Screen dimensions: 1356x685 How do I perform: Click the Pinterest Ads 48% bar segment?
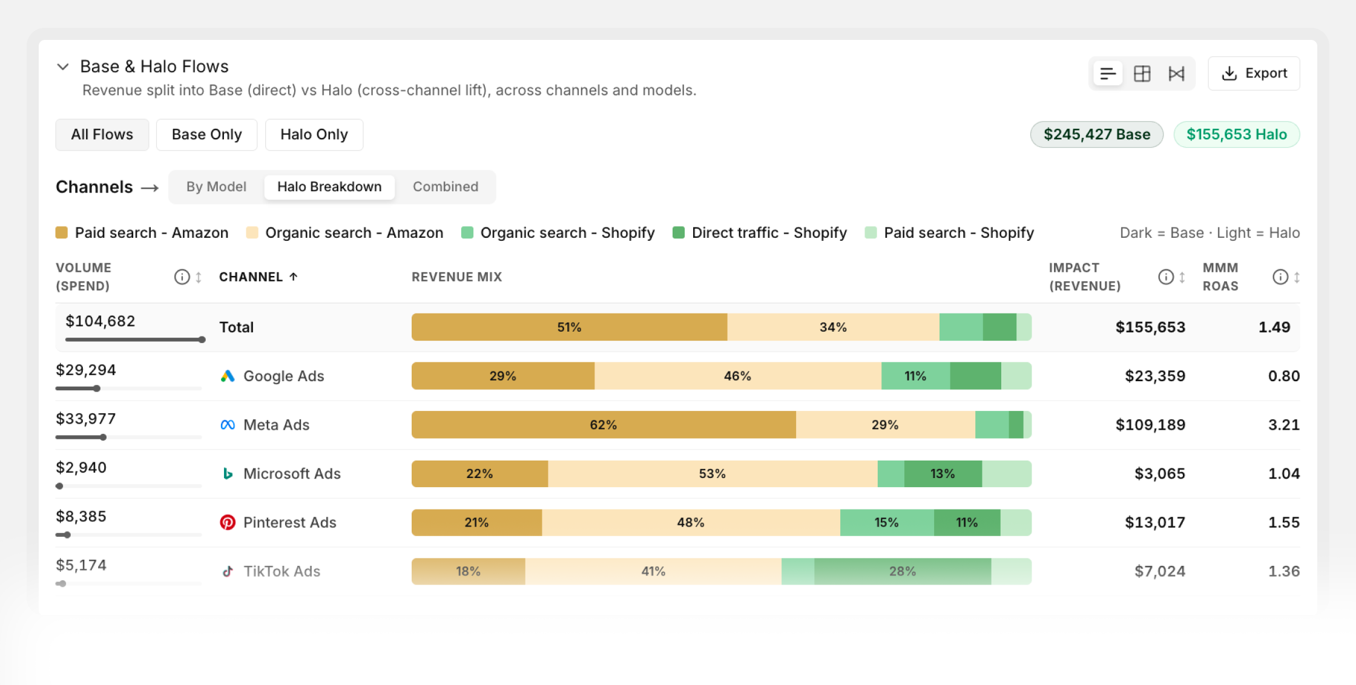click(x=691, y=523)
